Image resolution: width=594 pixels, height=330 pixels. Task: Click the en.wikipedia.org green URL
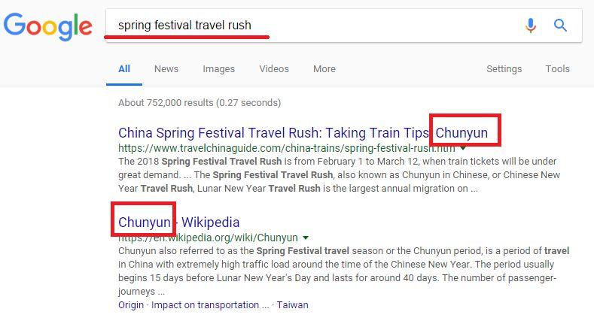pos(208,238)
